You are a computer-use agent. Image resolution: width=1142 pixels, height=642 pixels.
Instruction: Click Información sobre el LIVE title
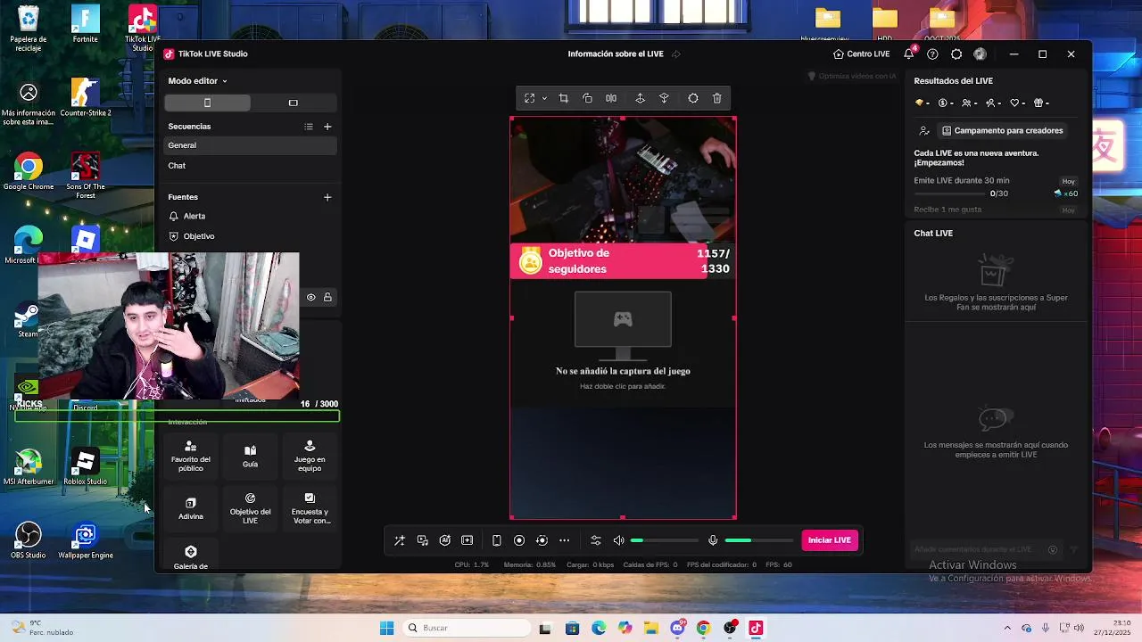[616, 54]
